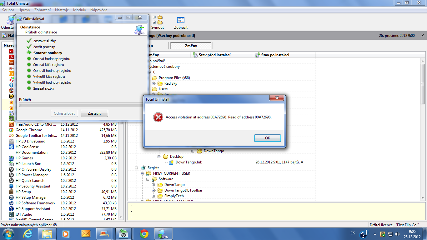Select the Free Audio CD to MP3 icon
Viewport: 427px width, 240px height.
[x=11, y=124]
